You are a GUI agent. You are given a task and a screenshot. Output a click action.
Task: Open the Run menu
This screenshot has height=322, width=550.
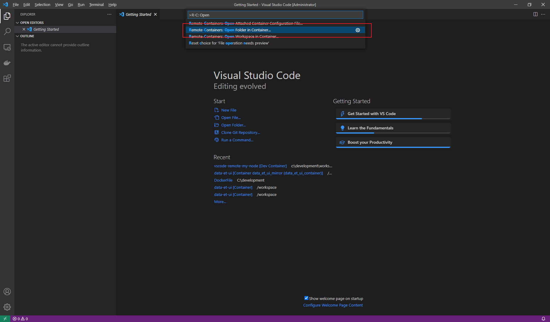[81, 4]
